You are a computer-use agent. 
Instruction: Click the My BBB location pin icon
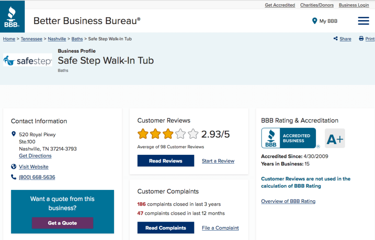point(315,21)
